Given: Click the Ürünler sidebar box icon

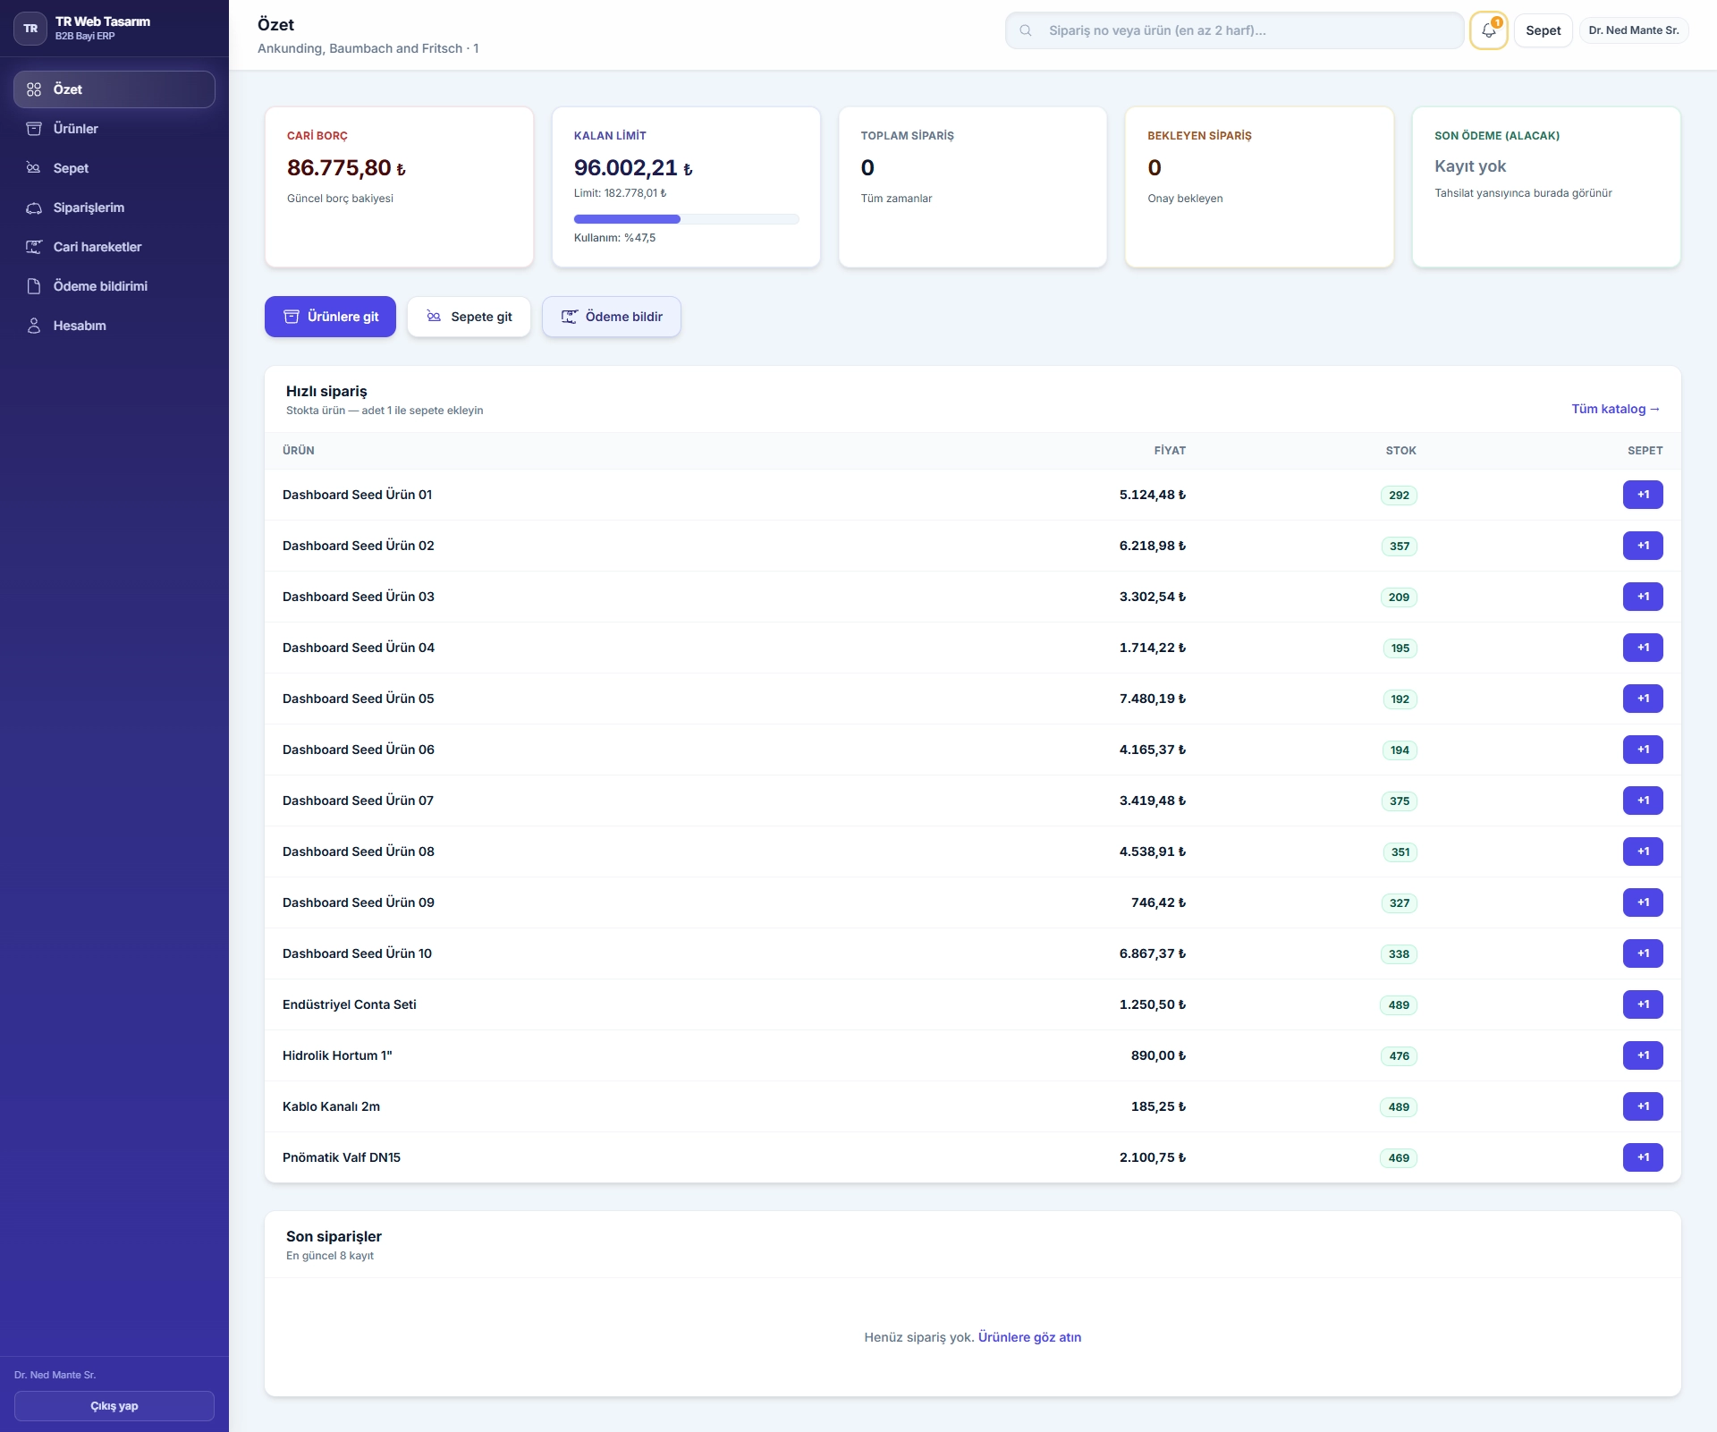Looking at the screenshot, I should pos(34,129).
